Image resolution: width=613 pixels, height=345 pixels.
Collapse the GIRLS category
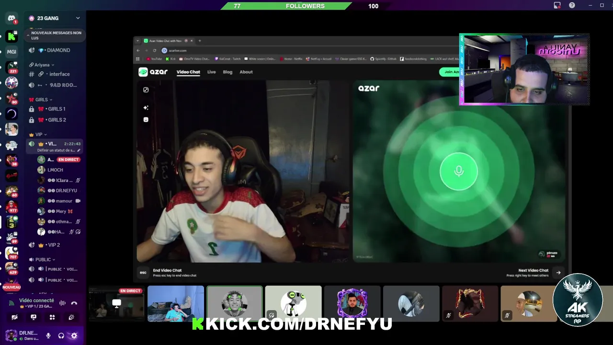point(41,100)
